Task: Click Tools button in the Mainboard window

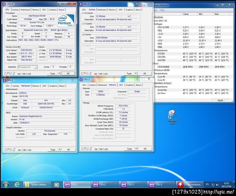Action: click(53, 150)
